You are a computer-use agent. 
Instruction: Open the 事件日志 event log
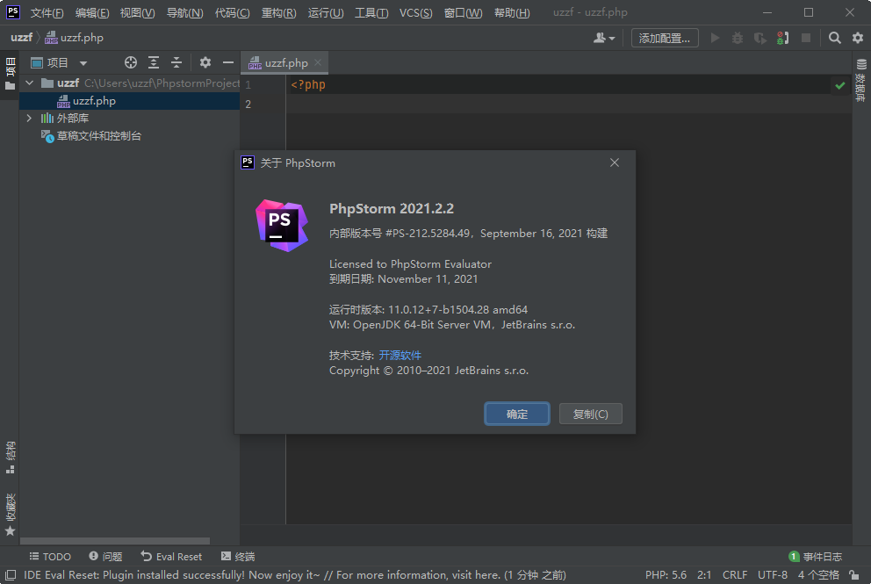[816, 556]
